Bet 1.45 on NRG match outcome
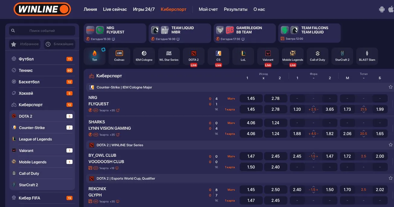 click(251, 98)
